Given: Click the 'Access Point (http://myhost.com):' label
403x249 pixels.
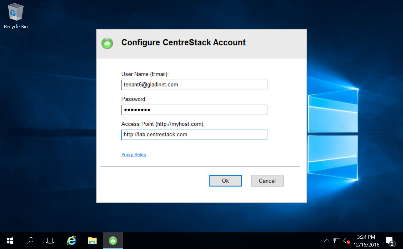Looking at the screenshot, I should pos(163,124).
